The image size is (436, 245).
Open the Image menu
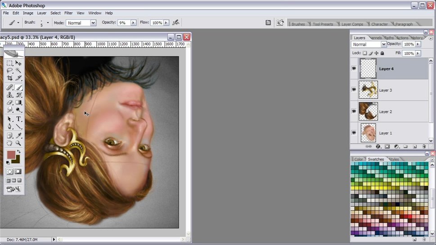pos(28,13)
